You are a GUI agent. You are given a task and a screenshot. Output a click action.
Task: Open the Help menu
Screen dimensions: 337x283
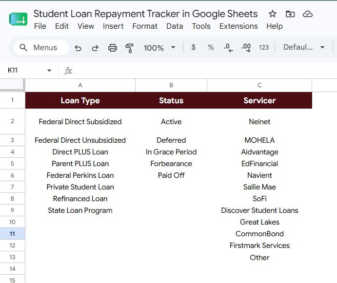(x=275, y=26)
